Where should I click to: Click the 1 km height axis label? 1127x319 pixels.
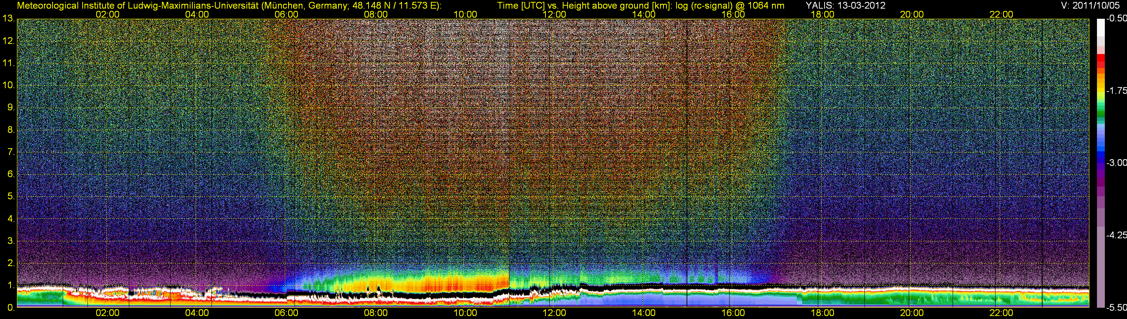pos(10,285)
